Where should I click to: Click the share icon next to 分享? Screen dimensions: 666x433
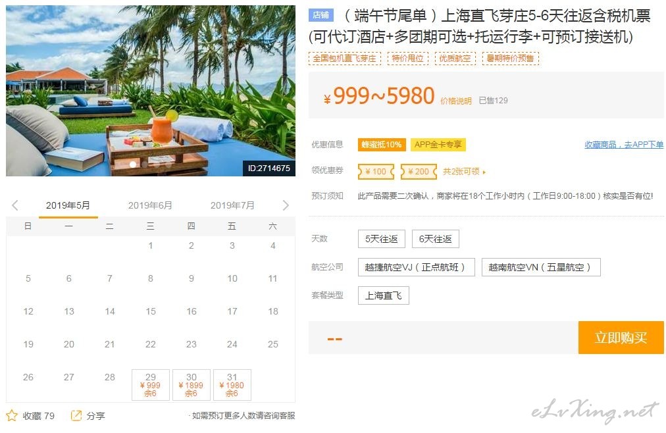(76, 416)
